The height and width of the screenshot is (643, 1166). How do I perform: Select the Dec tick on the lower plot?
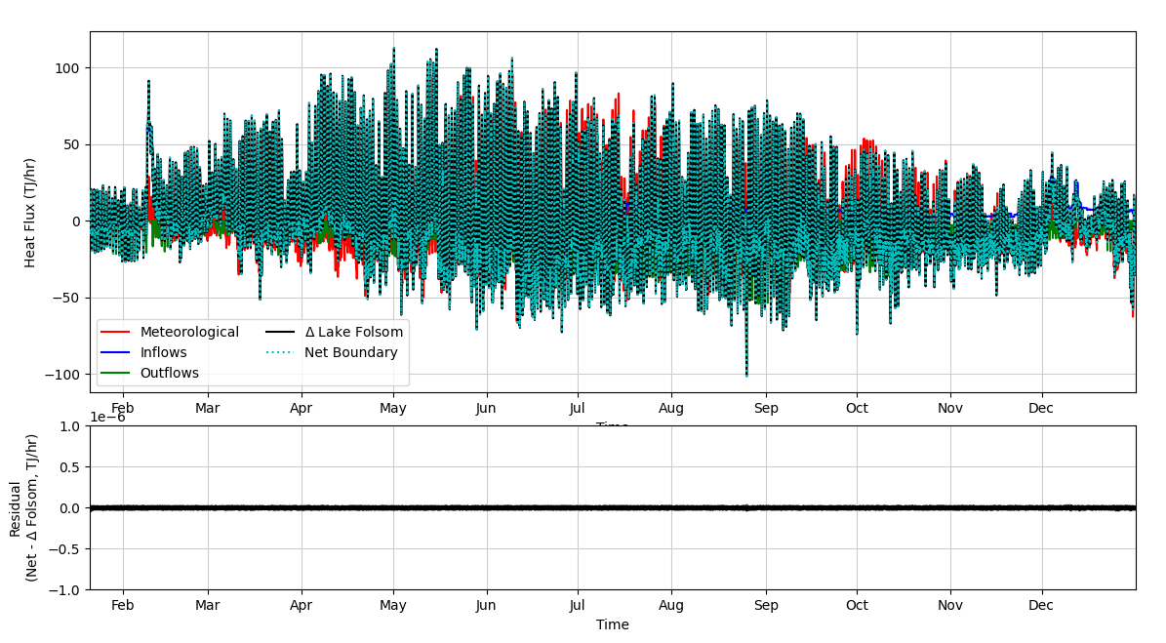click(x=1041, y=605)
